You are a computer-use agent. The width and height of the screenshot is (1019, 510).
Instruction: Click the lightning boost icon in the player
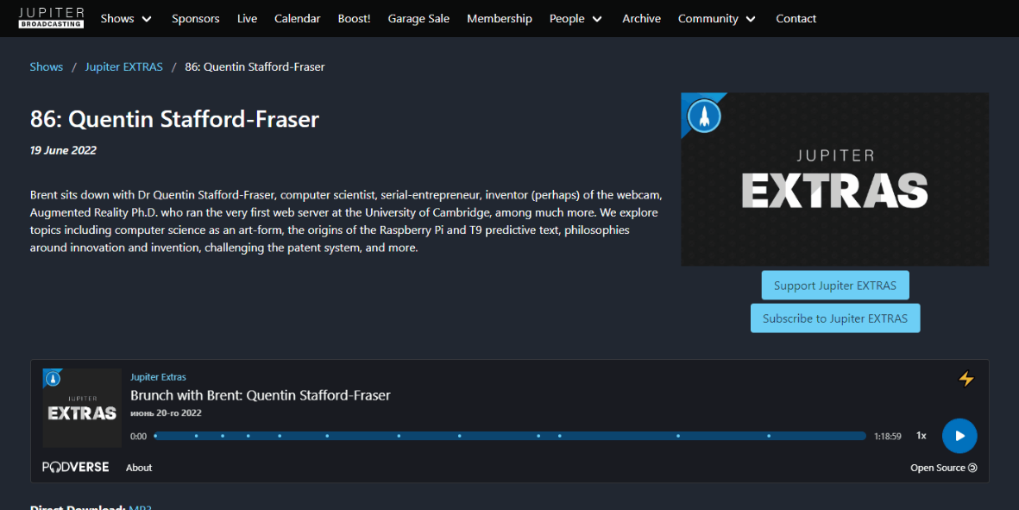click(x=966, y=378)
